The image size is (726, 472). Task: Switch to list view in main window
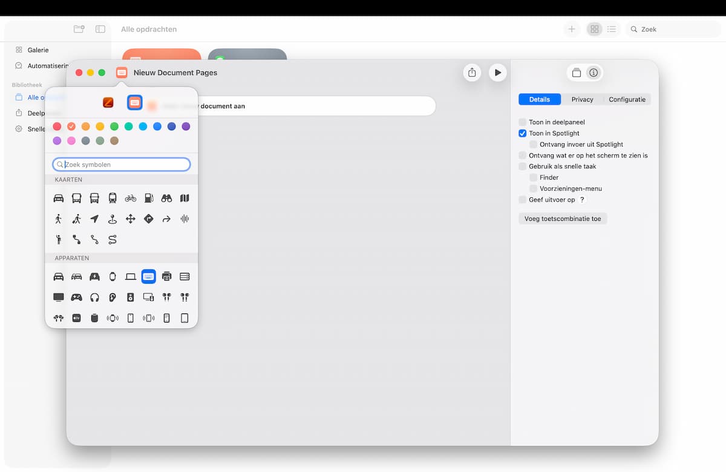pyautogui.click(x=612, y=29)
